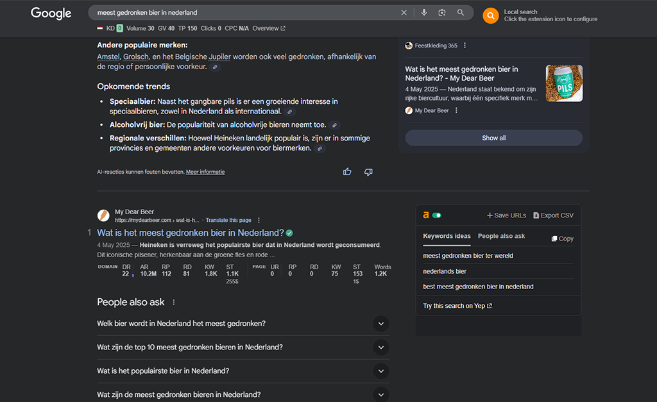Click Save URLs button
This screenshot has height=402, width=657.
tap(506, 215)
